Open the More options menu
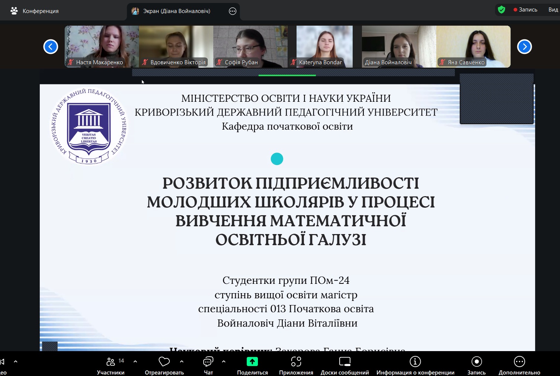 pyautogui.click(x=519, y=362)
